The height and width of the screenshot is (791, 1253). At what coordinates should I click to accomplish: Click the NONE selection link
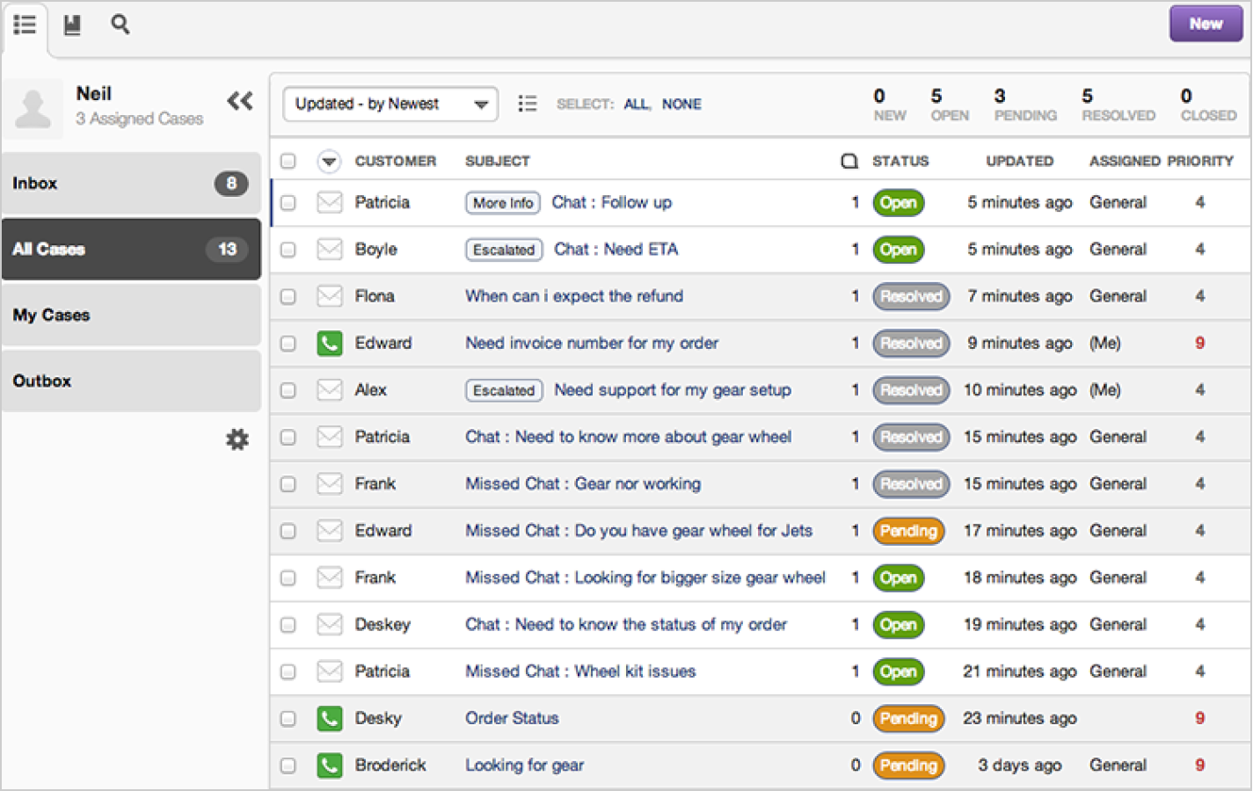coord(681,104)
